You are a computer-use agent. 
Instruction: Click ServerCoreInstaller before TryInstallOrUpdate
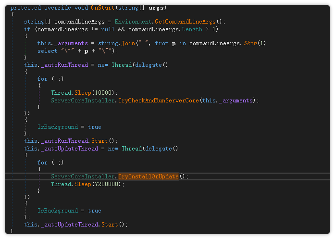pyautogui.click(x=83, y=176)
